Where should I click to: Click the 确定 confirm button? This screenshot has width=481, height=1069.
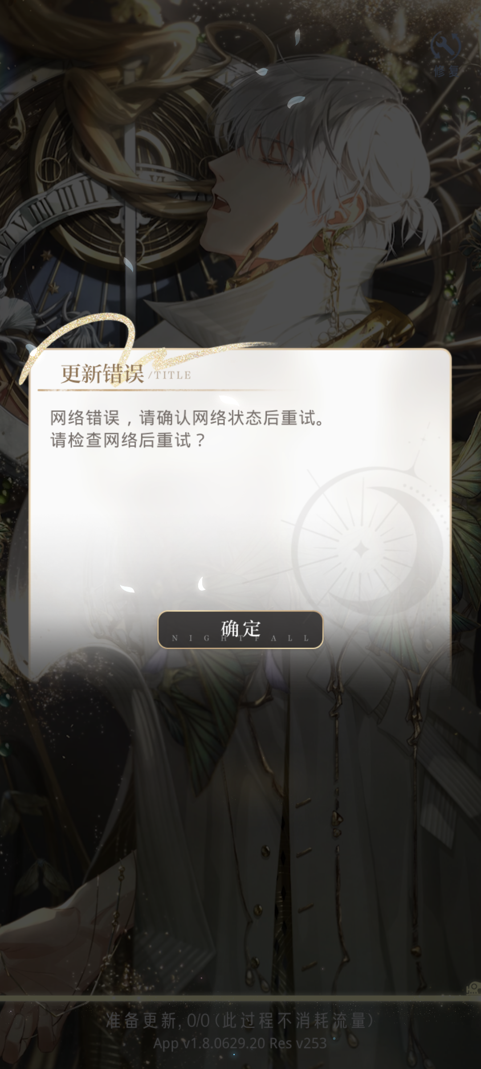[x=240, y=629]
